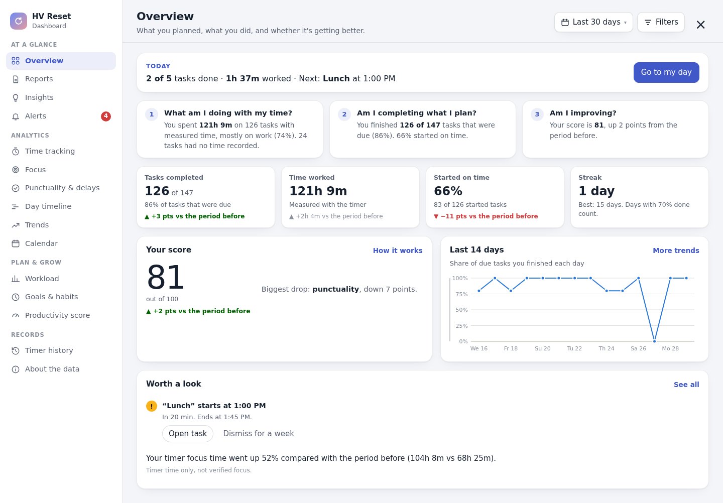
Task: Click the Focus target icon
Action: tap(16, 170)
